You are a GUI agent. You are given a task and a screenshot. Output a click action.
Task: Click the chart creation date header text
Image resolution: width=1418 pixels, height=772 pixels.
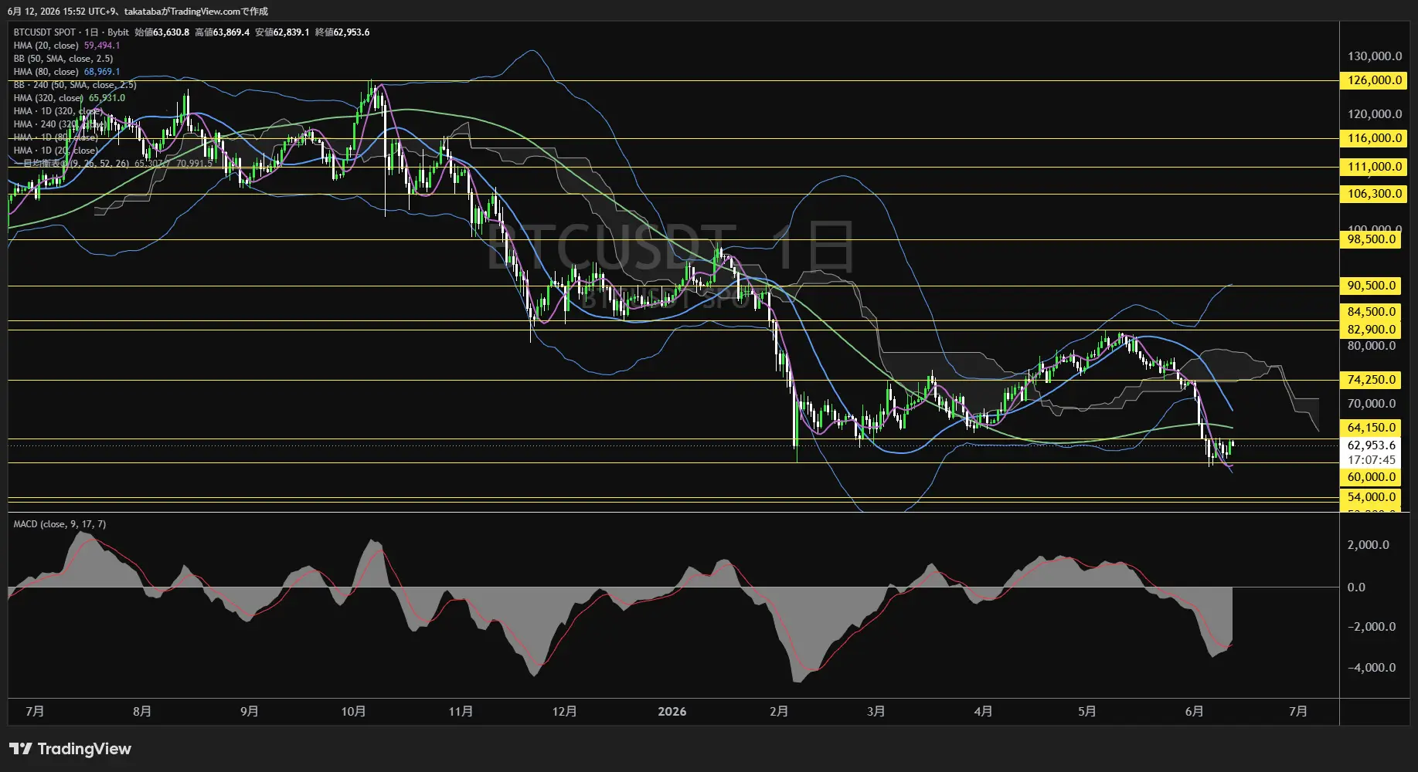(138, 12)
